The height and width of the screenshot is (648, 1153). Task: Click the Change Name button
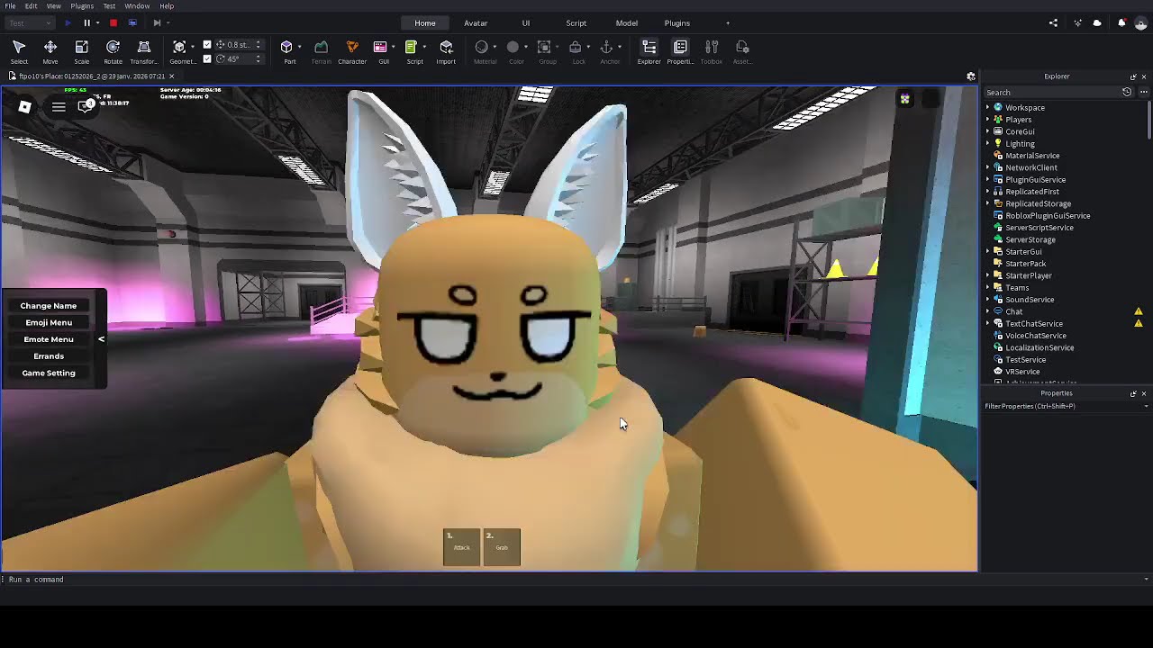pyautogui.click(x=49, y=306)
